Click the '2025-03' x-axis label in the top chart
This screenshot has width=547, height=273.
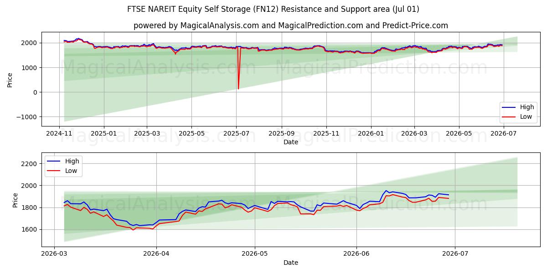[147, 134]
